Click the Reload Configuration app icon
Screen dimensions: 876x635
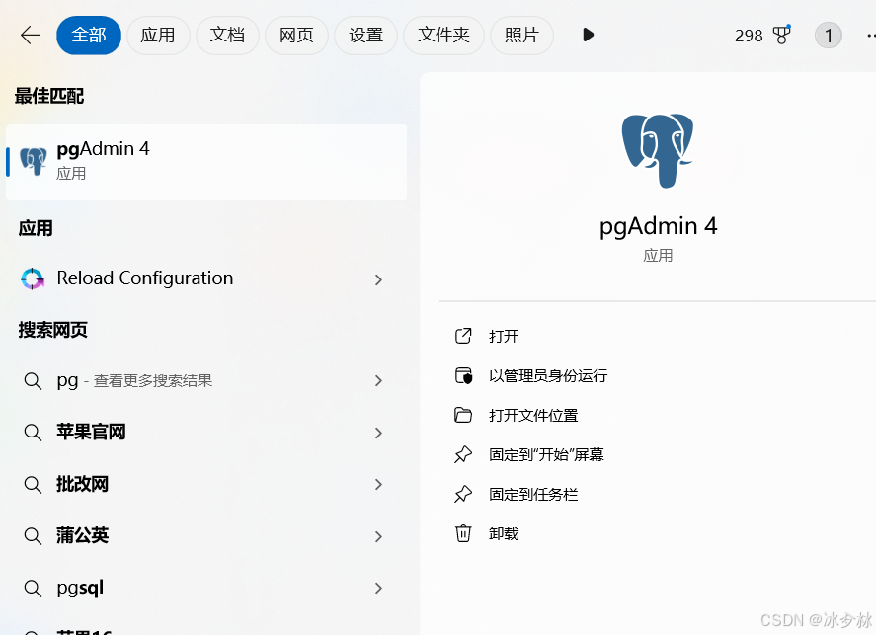pos(33,278)
